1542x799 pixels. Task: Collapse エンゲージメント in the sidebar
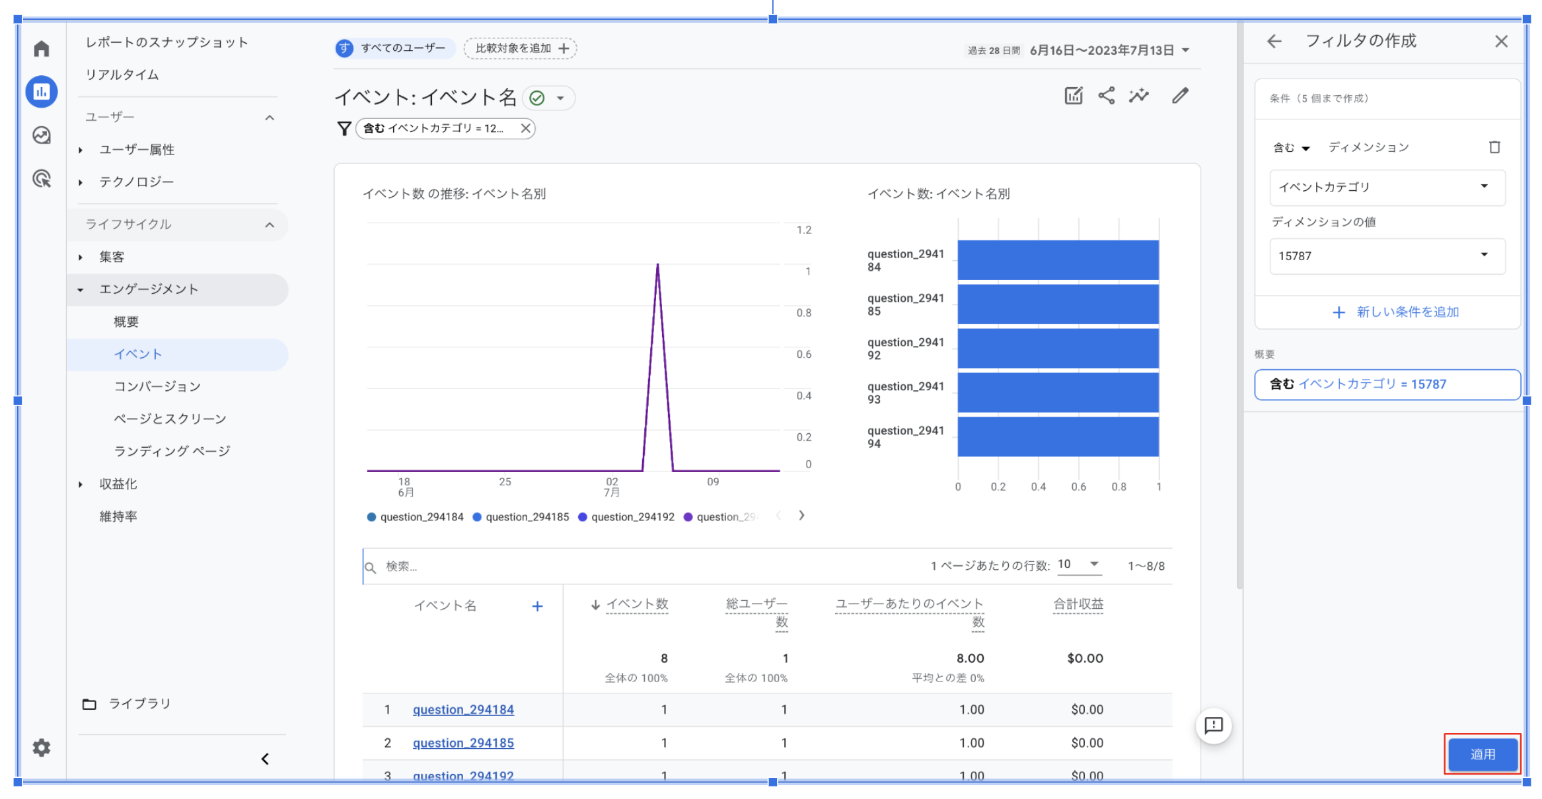coord(81,289)
